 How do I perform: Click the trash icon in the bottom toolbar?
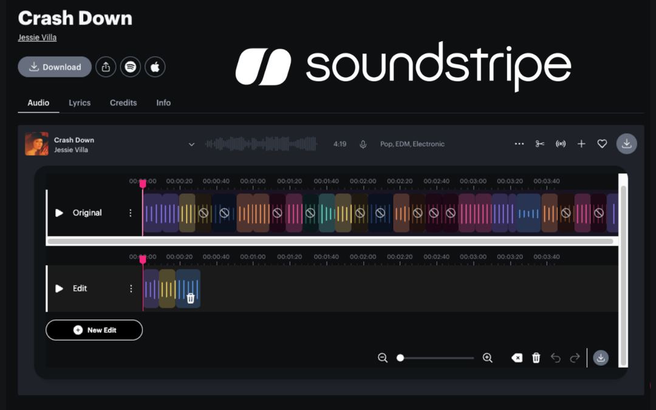(x=536, y=358)
